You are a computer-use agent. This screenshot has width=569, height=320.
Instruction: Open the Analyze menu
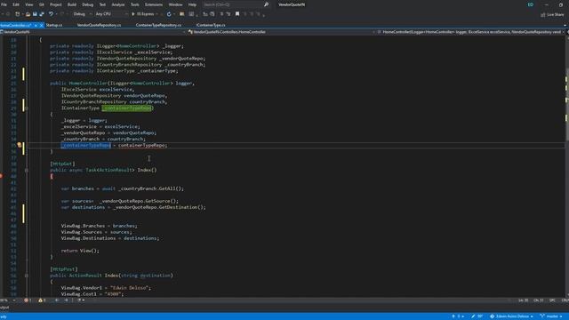[118, 4]
